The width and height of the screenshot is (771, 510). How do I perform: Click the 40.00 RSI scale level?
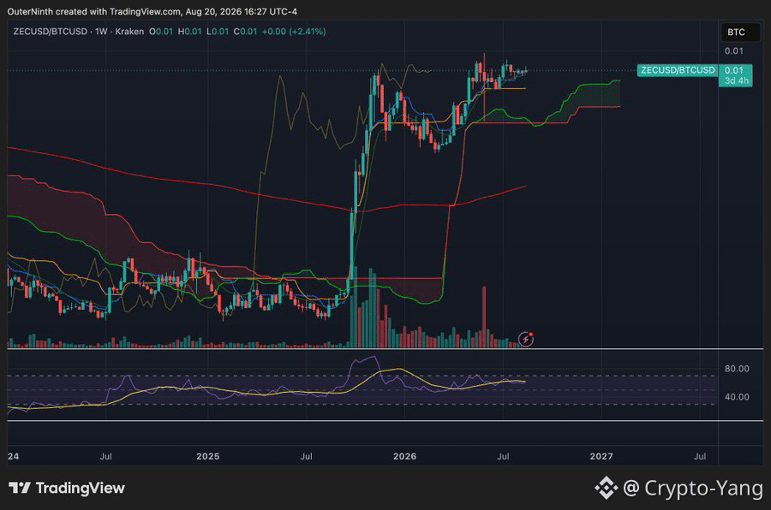(737, 396)
